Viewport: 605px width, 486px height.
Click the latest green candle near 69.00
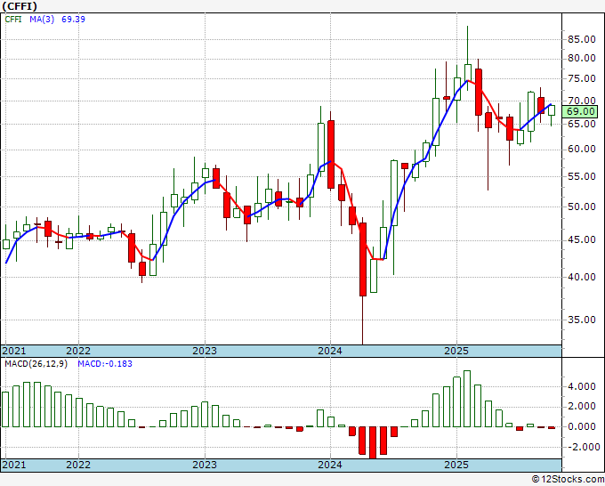552,110
